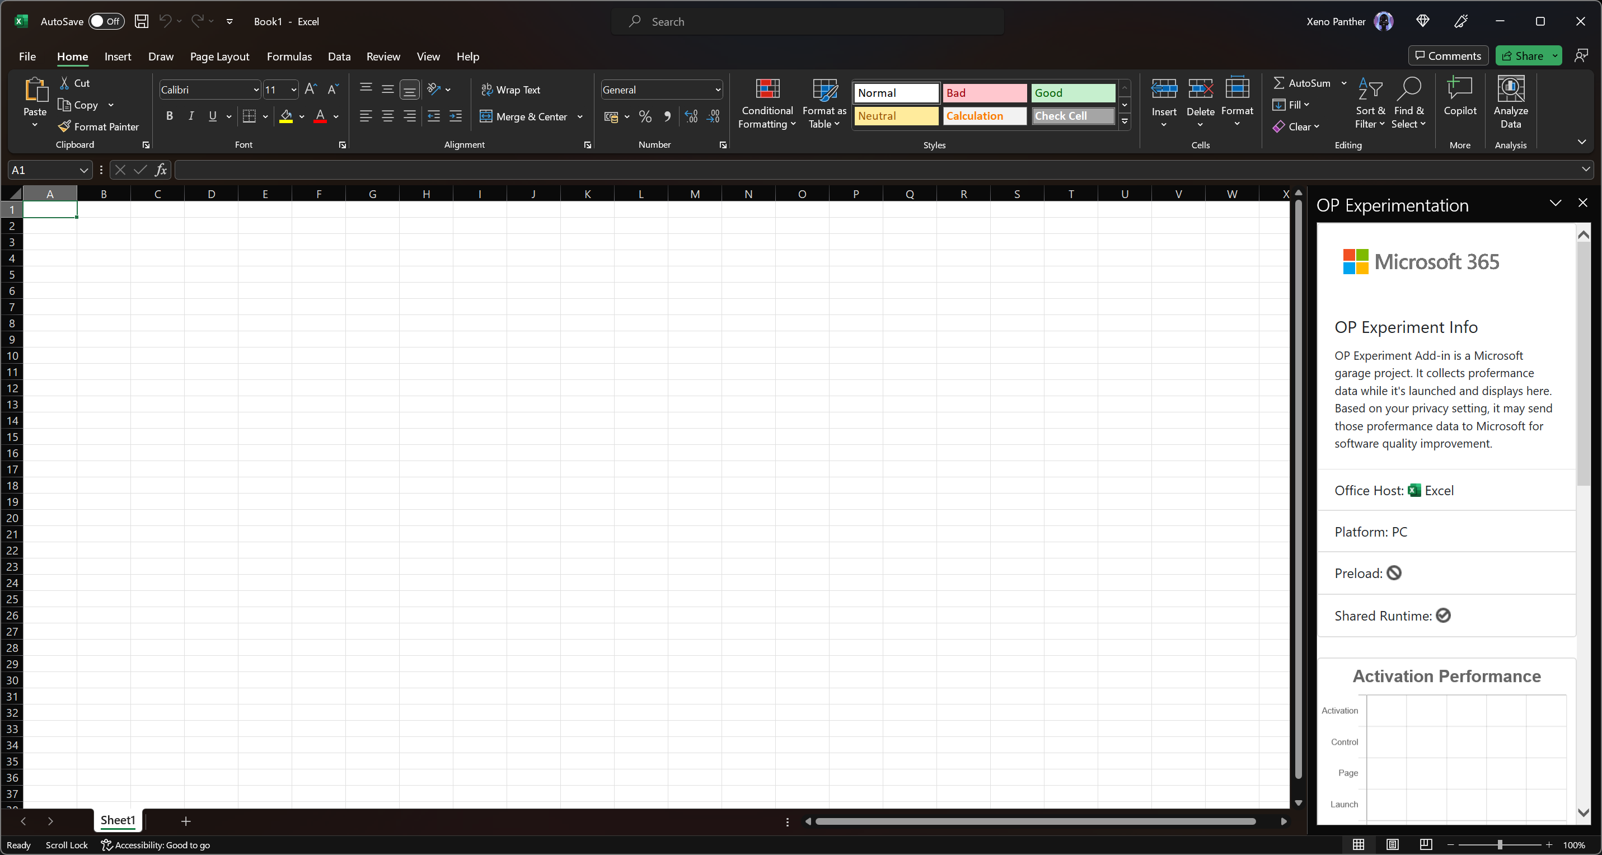The image size is (1602, 855).
Task: Toggle Center horizontal alignment
Action: tap(387, 116)
